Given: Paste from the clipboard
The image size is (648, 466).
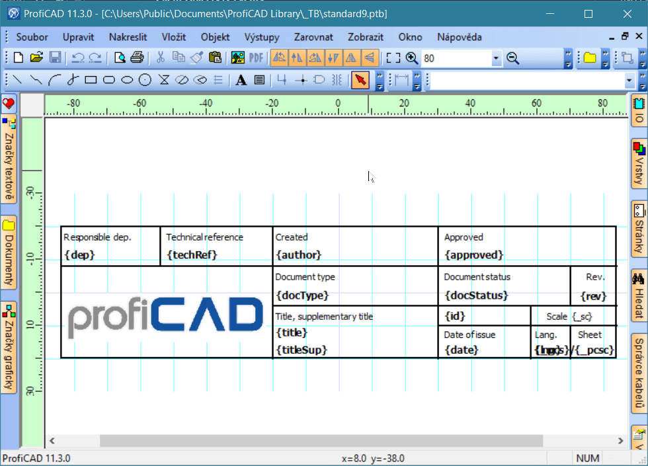Looking at the screenshot, I should click(x=215, y=58).
